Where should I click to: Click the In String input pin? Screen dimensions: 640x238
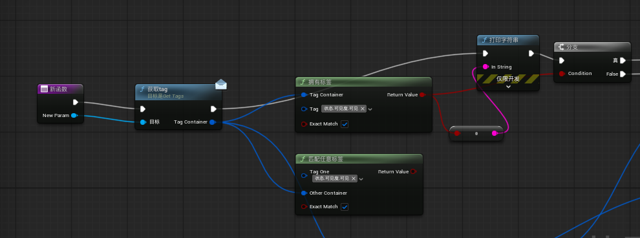[x=485, y=67]
